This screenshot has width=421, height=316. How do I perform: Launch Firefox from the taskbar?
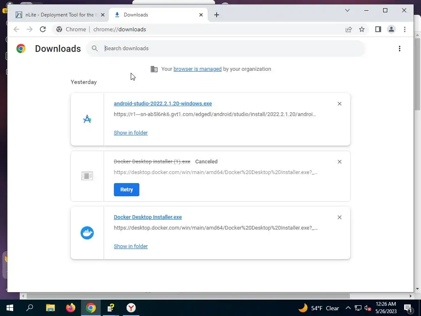coord(71,308)
